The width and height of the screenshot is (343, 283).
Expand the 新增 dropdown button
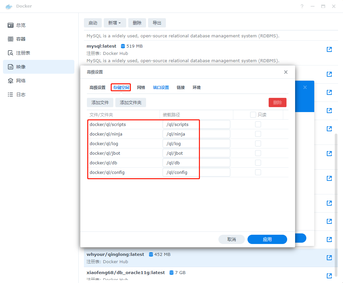click(x=114, y=23)
